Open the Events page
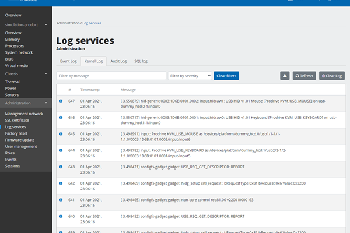 pos(10,160)
